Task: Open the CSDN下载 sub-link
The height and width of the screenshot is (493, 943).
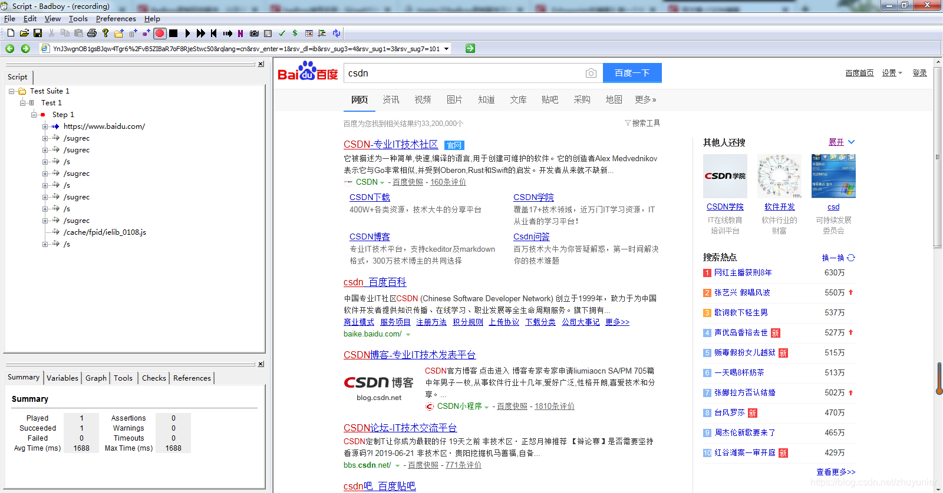Action: 370,198
